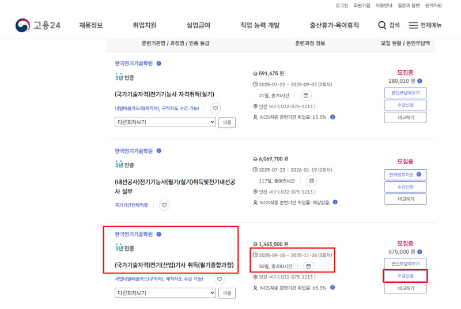Click info icon beside third 한국전기기술학원
461x309 pixels.
pos(159,234)
